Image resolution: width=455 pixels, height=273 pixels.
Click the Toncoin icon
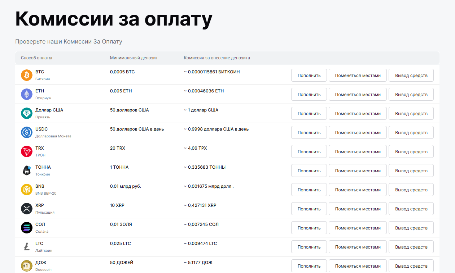pos(27,170)
